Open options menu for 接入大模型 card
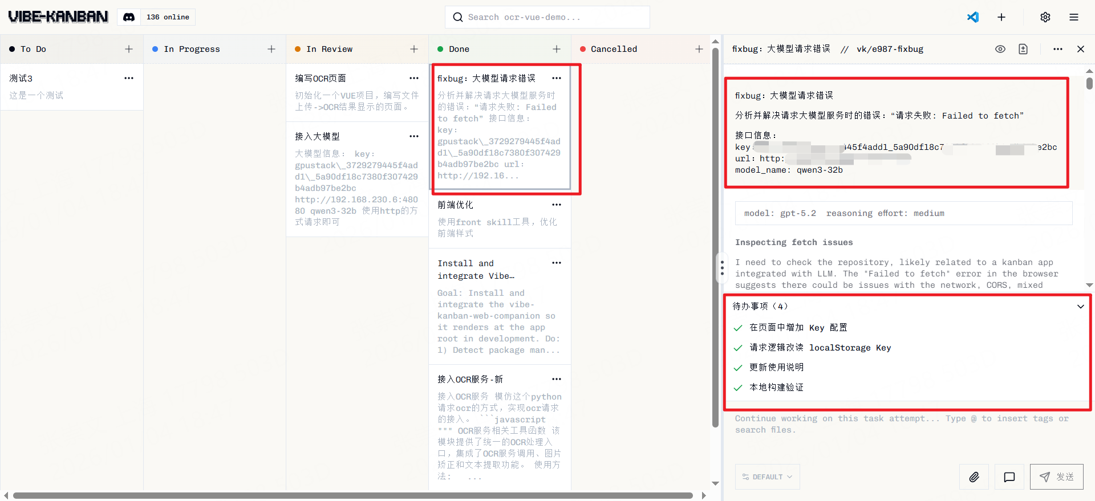 pyautogui.click(x=414, y=136)
